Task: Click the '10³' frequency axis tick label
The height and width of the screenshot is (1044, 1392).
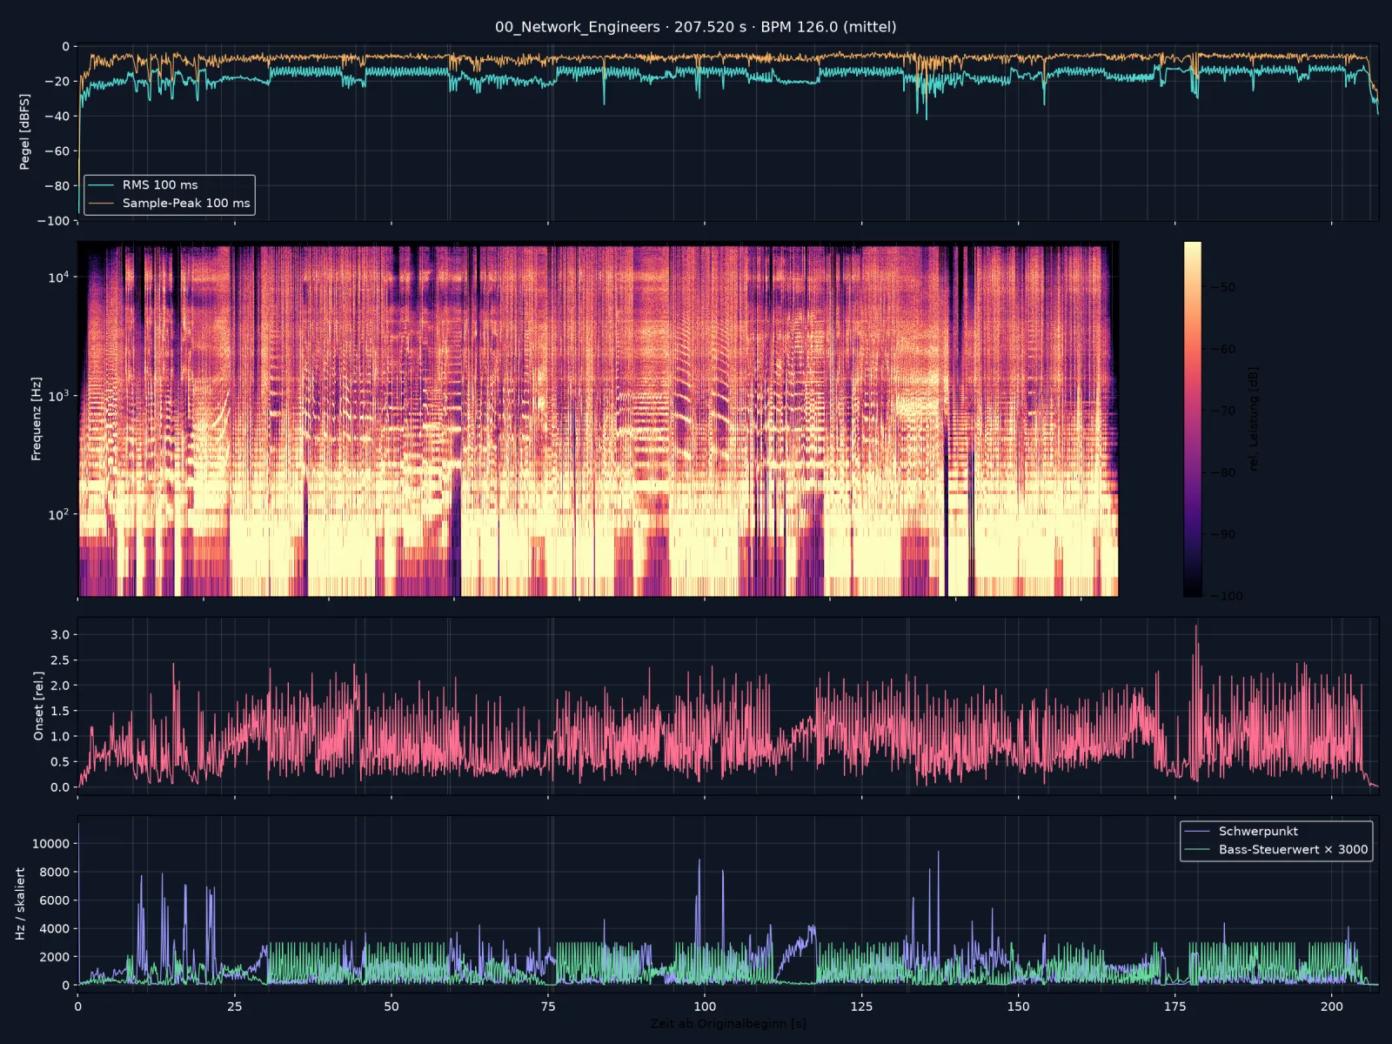Action: [x=58, y=395]
